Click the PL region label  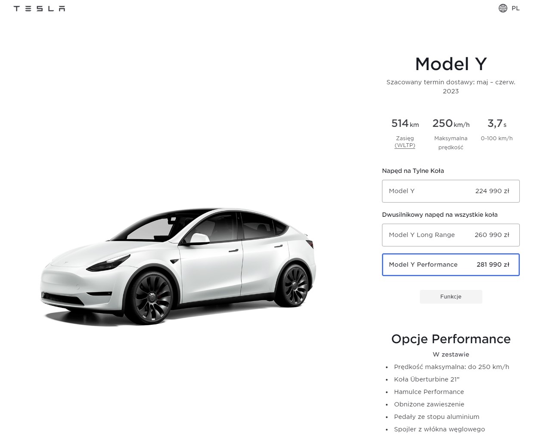click(x=515, y=8)
